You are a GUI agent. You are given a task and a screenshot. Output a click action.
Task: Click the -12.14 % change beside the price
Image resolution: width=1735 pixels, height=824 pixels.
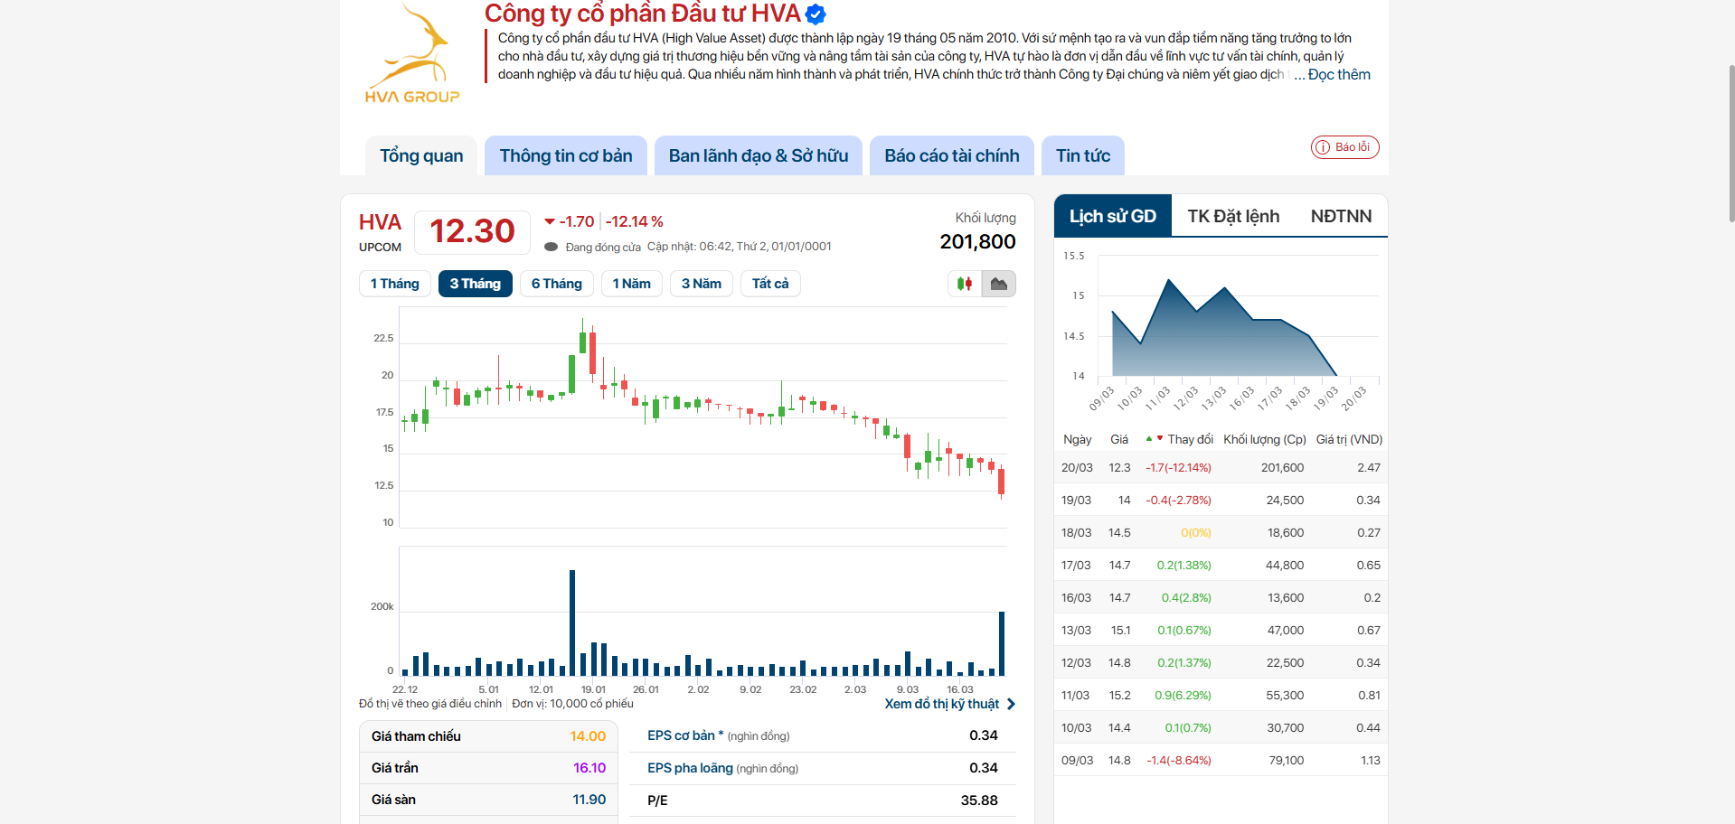pos(635,221)
